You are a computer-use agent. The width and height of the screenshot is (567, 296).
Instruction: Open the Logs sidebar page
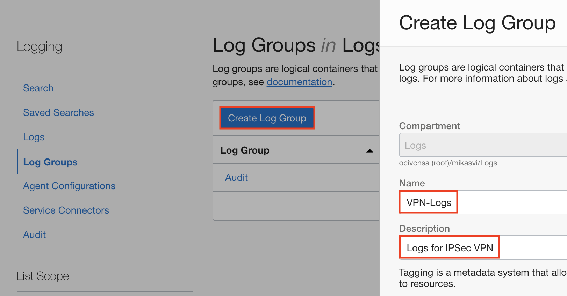(34, 137)
